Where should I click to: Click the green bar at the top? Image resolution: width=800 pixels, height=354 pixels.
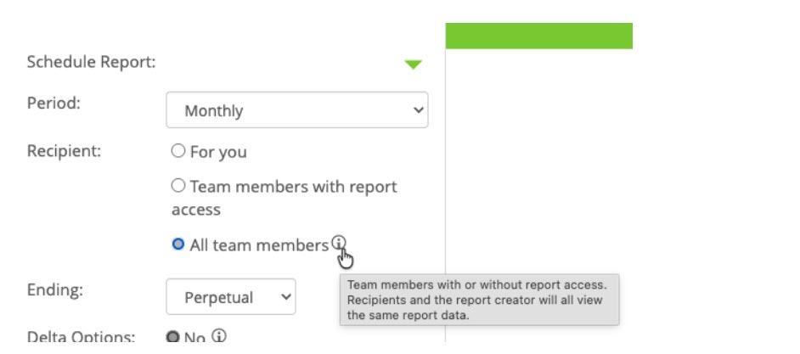tap(538, 36)
